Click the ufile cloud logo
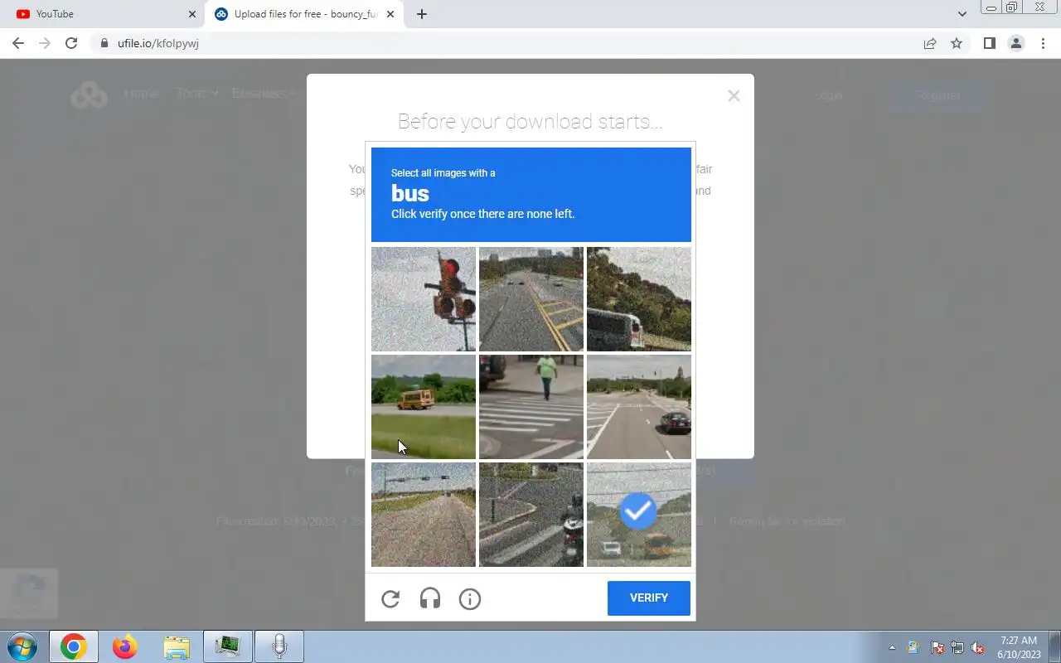The image size is (1061, 663). pyautogui.click(x=89, y=95)
